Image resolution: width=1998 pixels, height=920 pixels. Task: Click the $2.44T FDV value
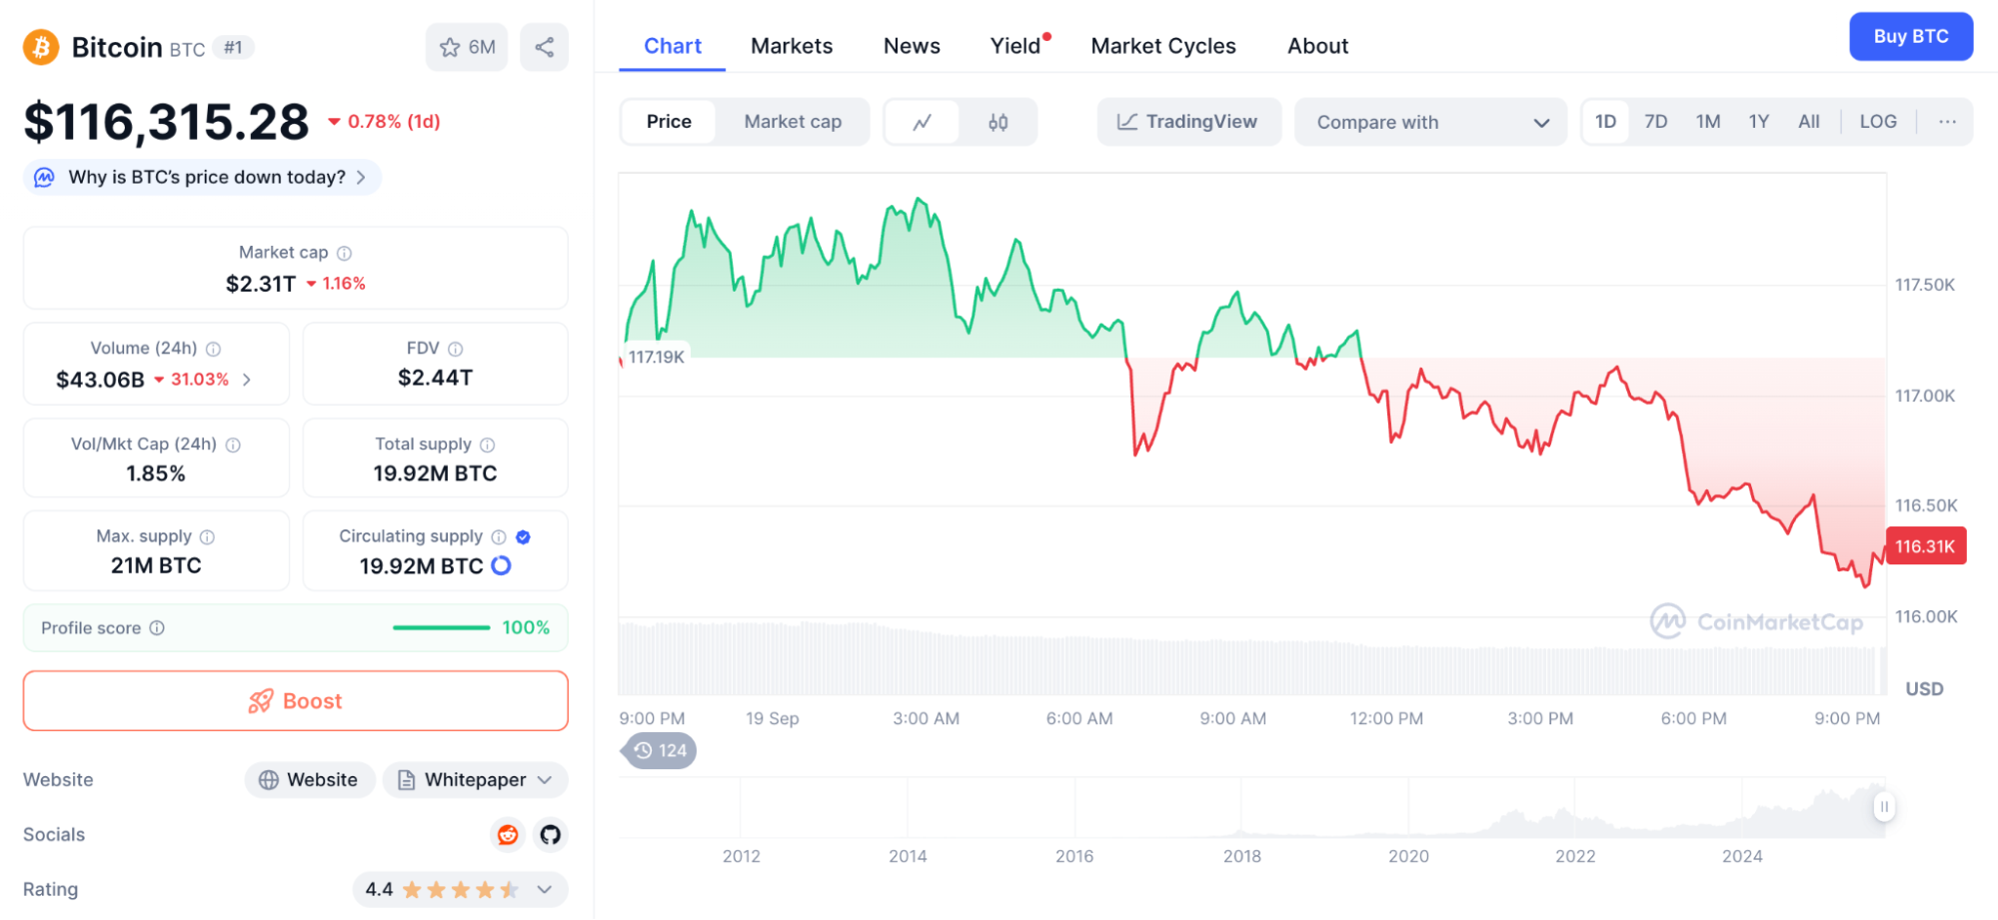coord(436,378)
